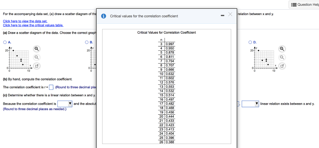Click the correlation coefficient r input box
The width and height of the screenshot is (319, 148).
coord(51,87)
